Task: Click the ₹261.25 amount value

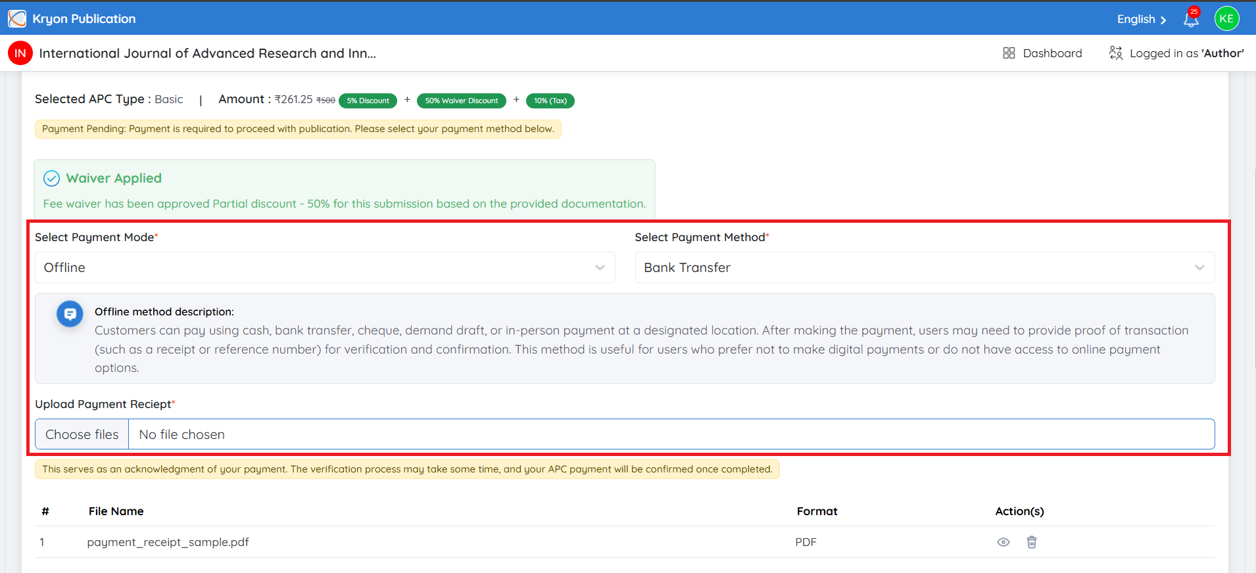Action: 293,99
